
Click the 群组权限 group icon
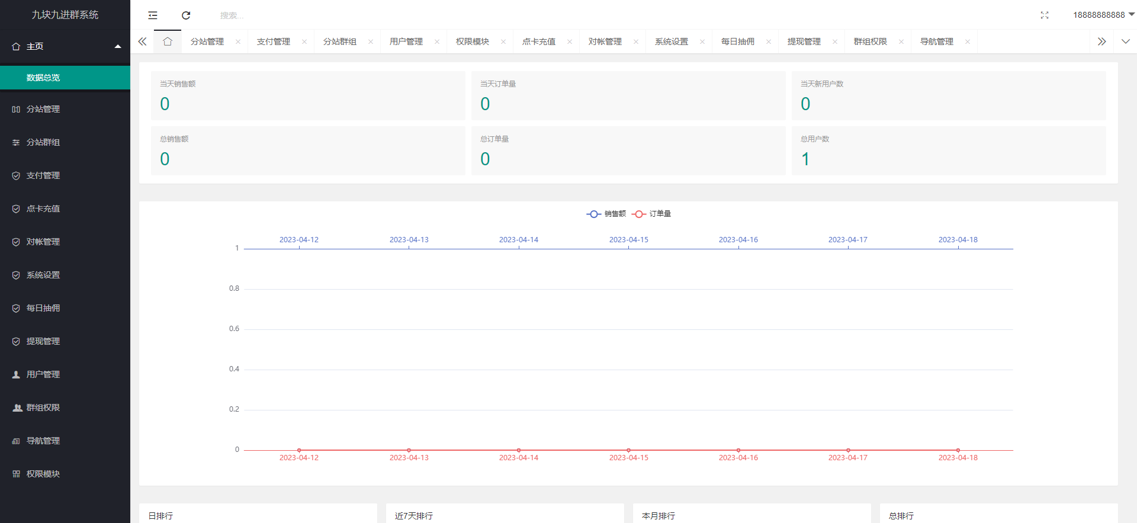pyautogui.click(x=17, y=408)
